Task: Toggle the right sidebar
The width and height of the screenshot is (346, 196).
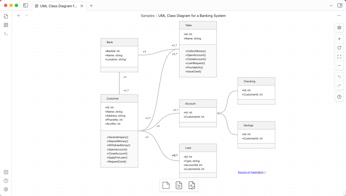Action: click(x=340, y=5)
